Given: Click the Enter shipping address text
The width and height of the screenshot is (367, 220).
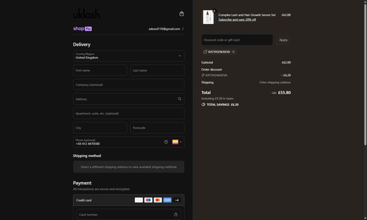Looking at the screenshot, I should 275,82.
